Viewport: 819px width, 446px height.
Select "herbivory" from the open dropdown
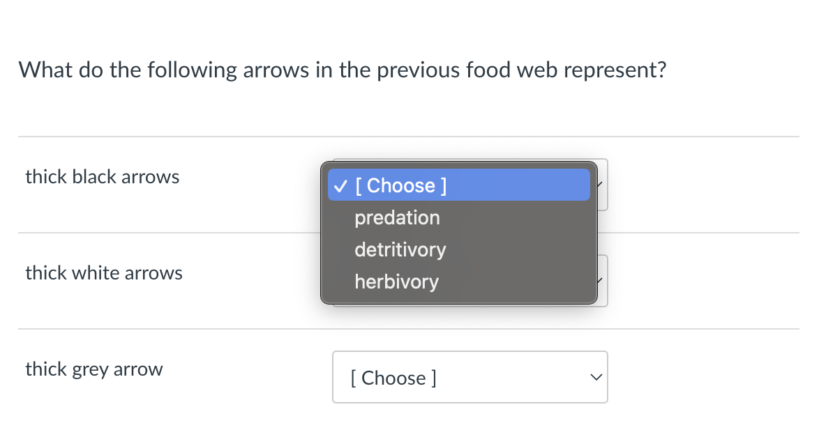[x=396, y=282]
